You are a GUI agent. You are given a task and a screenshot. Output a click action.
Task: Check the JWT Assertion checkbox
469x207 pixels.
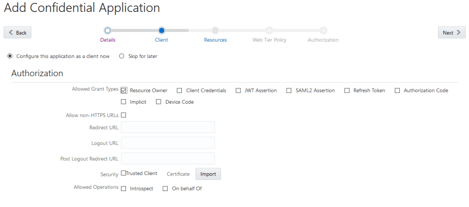click(x=238, y=90)
